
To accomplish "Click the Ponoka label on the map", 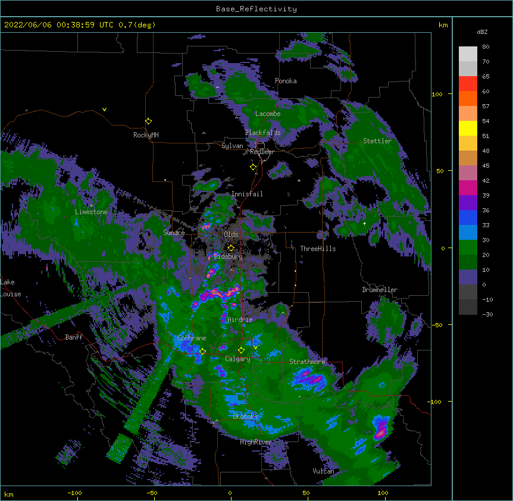I will (x=286, y=81).
